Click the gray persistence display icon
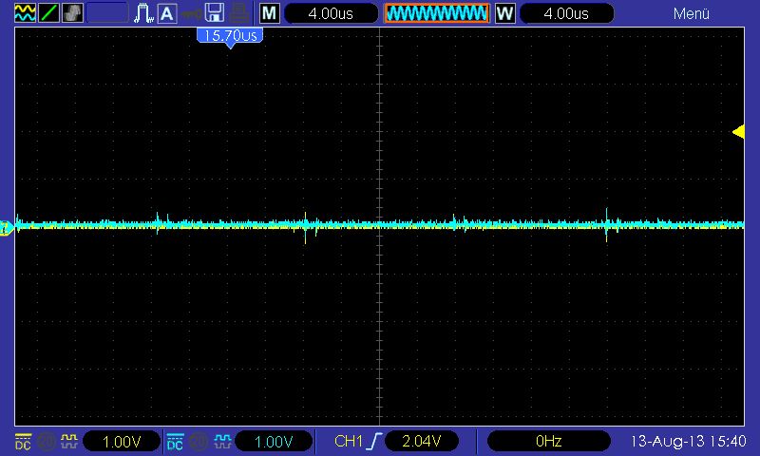Screen dimensions: 760x456 72,13
